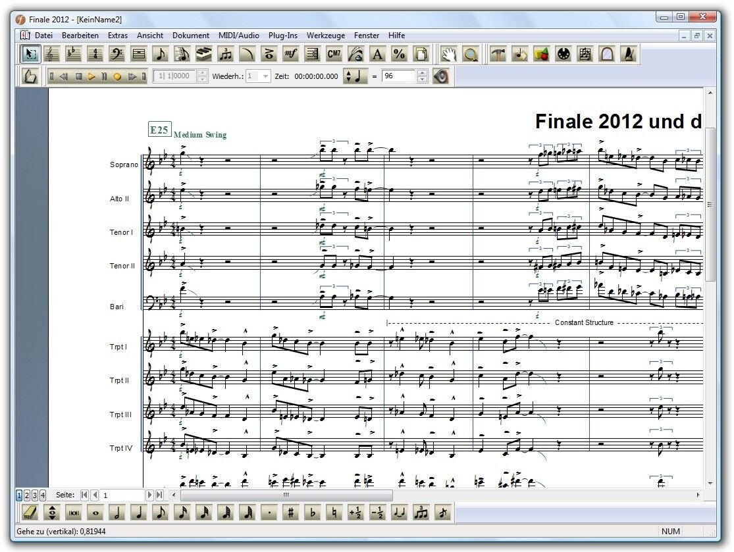Open the Datei menu
Image resolution: width=734 pixels, height=552 pixels.
point(43,35)
